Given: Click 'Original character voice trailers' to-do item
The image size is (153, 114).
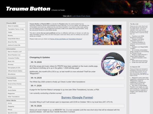Looking at the screenshot, I should click(x=138, y=59).
